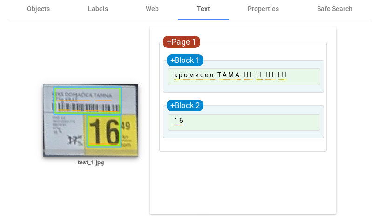Click the word кромисел in Block 1
This screenshot has height=223, width=379.
pyautogui.click(x=194, y=75)
